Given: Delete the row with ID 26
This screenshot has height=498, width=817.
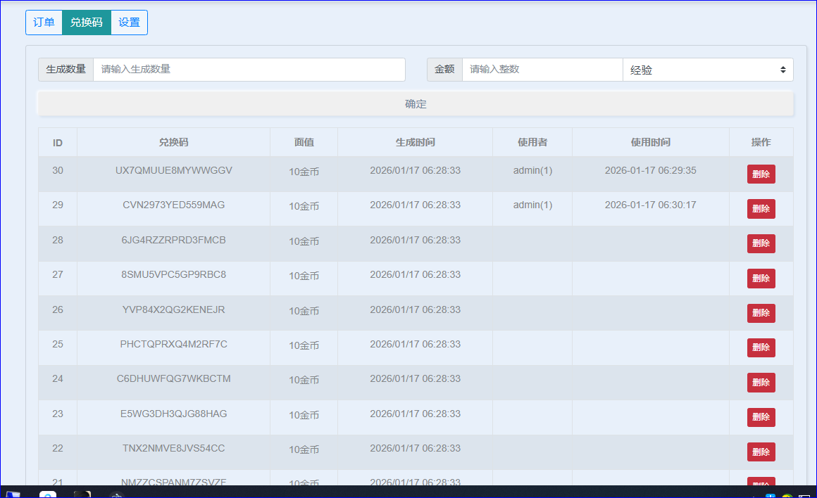Looking at the screenshot, I should pyautogui.click(x=761, y=313).
